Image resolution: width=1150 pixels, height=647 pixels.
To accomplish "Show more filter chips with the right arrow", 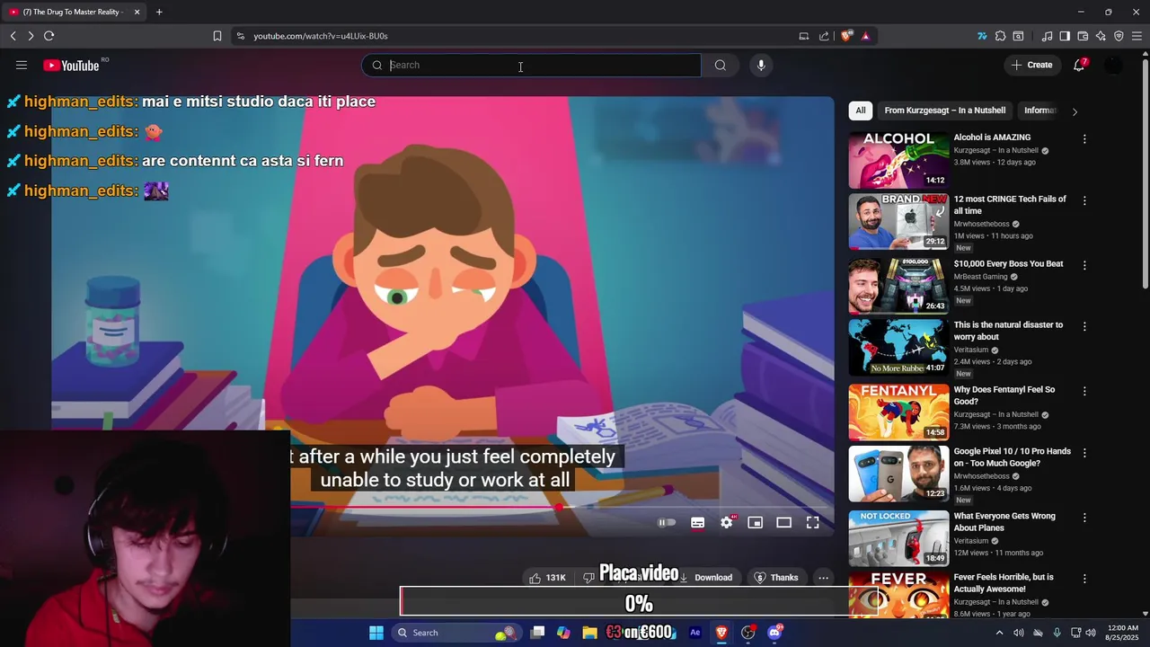I will [x=1075, y=111].
